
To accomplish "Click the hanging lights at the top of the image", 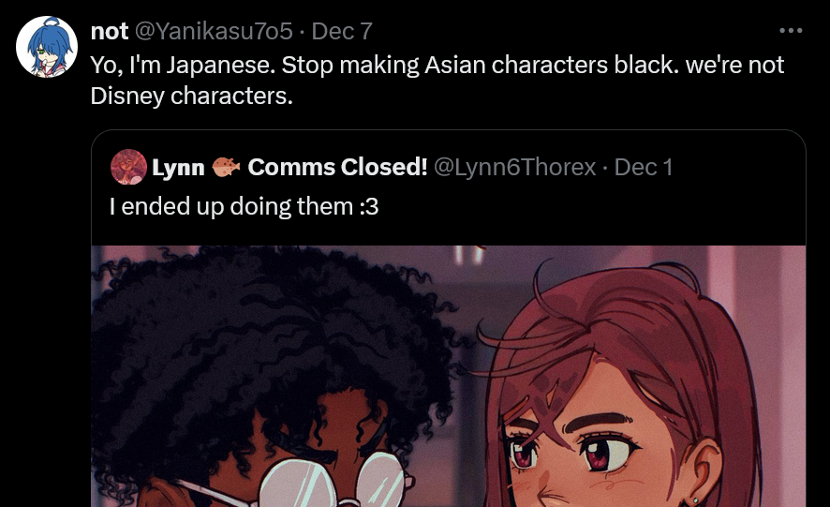I will (x=468, y=254).
